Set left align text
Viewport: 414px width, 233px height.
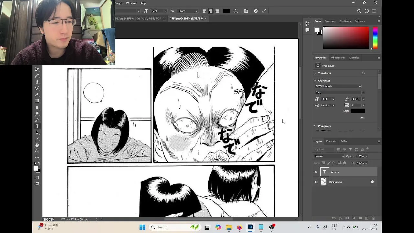[204, 11]
